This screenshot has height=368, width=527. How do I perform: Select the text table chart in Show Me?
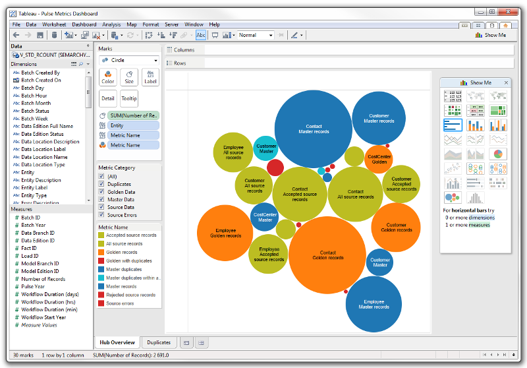(x=453, y=96)
